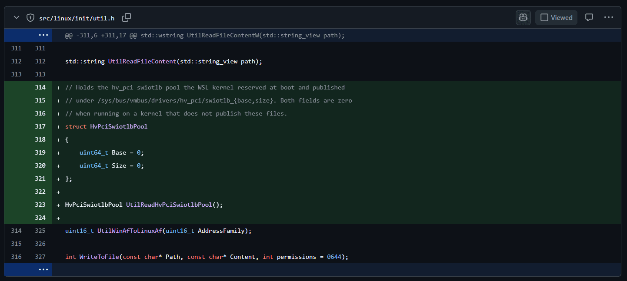Click new line number 317

[x=40, y=126]
